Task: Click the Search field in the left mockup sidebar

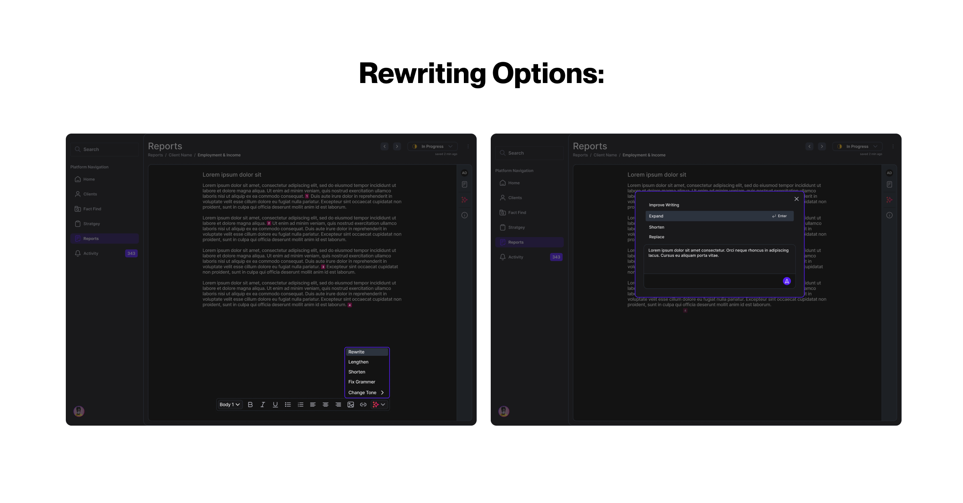Action: (x=105, y=149)
